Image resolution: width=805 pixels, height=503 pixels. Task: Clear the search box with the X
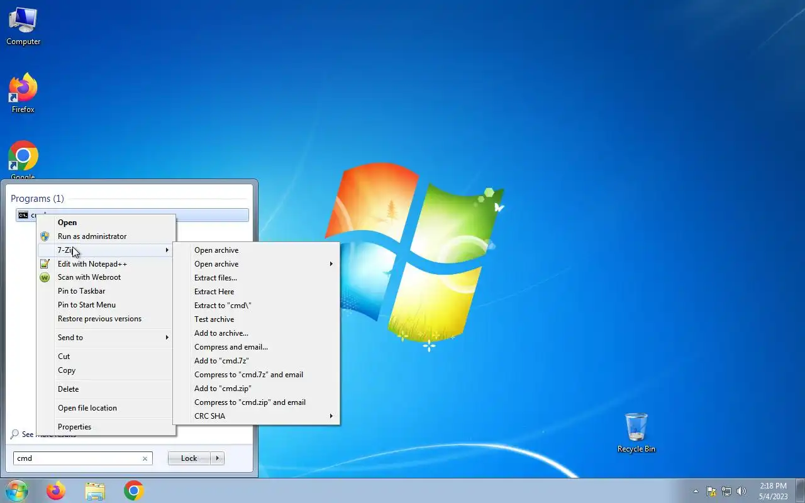click(145, 458)
